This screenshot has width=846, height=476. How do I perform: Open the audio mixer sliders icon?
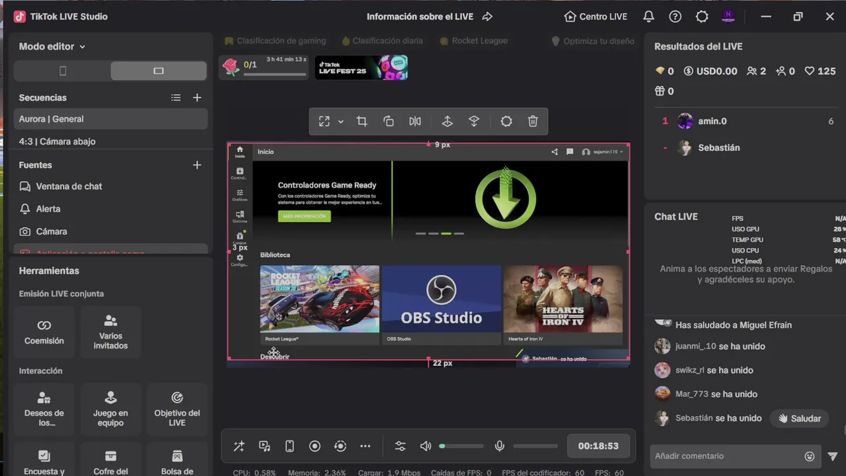point(401,446)
